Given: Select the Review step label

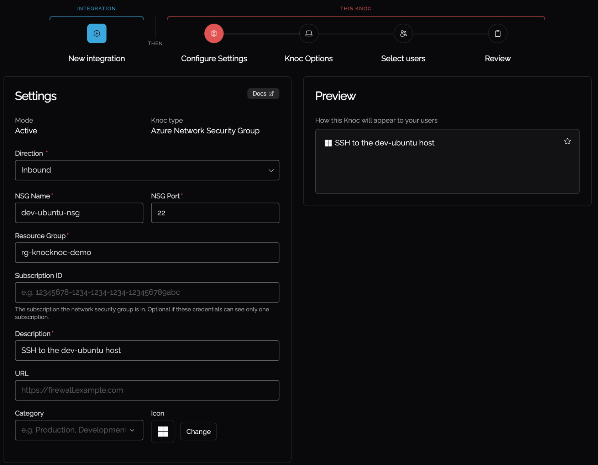Looking at the screenshot, I should pos(498,58).
